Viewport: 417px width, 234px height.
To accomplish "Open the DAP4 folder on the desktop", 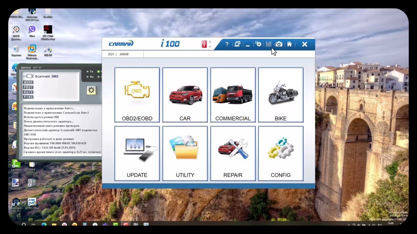I will pyautogui.click(x=32, y=166).
